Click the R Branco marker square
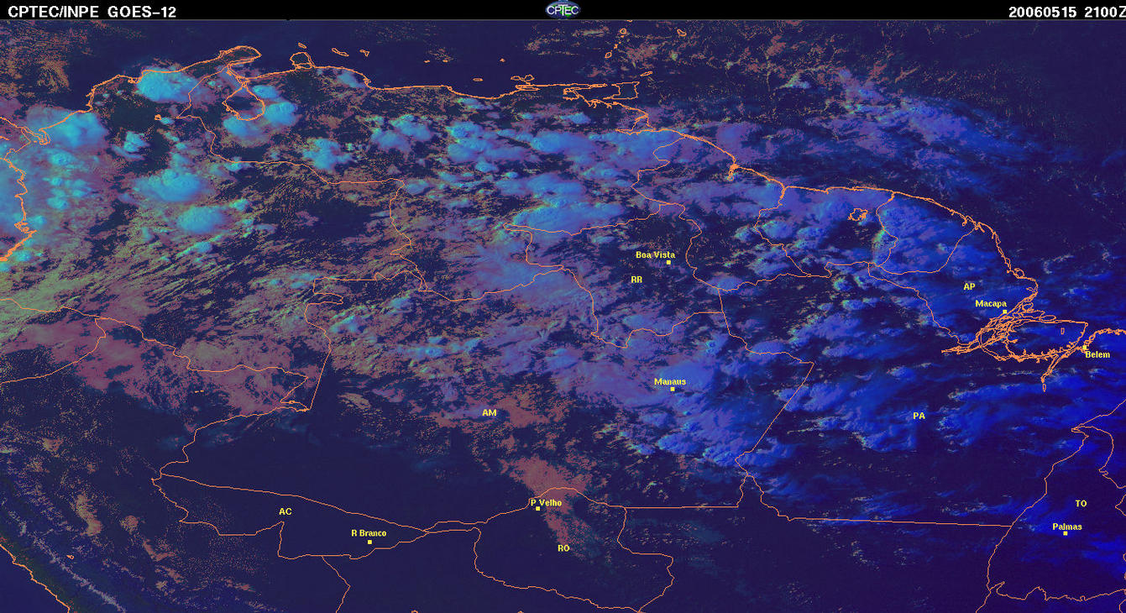This screenshot has height=613, width=1126. pyautogui.click(x=369, y=542)
